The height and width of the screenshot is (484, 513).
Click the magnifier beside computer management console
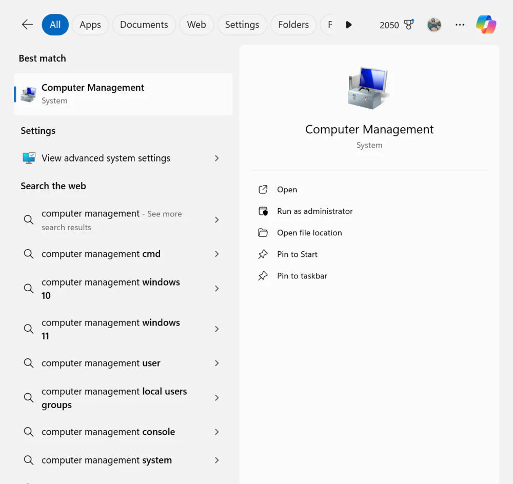[28, 432]
